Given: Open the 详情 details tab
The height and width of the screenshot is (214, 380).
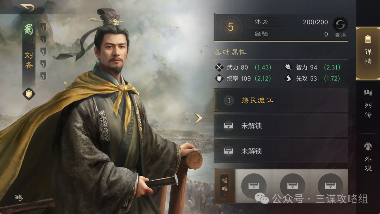Looking at the screenshot, I should (x=368, y=53).
